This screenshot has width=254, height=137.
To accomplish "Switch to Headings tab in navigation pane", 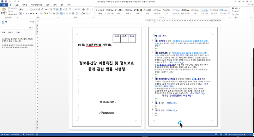I will 4,32.
